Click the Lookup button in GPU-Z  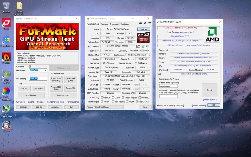[x=144, y=29]
